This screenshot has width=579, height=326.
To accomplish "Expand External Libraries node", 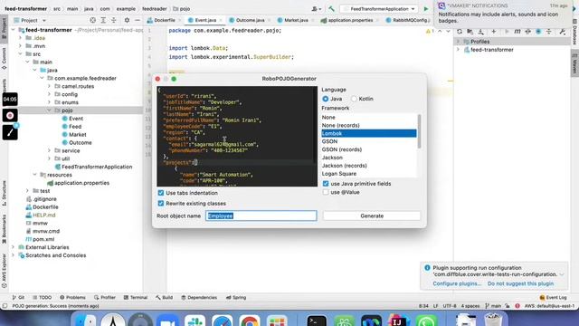I will point(14,247).
